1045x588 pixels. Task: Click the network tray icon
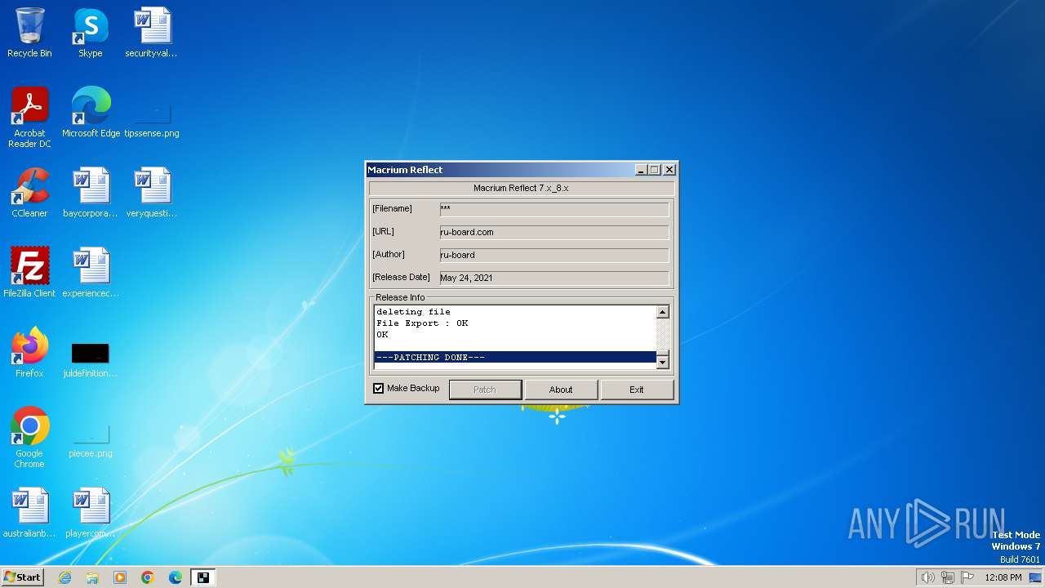coord(948,577)
